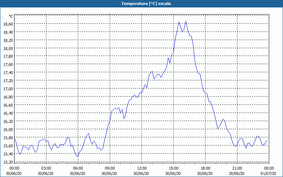Click the 18,60 y-axis value
The width and height of the screenshot is (283, 177).
pos(8,24)
